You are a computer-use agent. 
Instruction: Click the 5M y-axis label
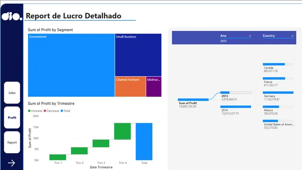36,149
